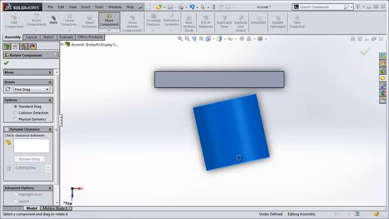The height and width of the screenshot is (219, 389).
Task: Choose Linear Component Pattern tool
Action: click(69, 20)
